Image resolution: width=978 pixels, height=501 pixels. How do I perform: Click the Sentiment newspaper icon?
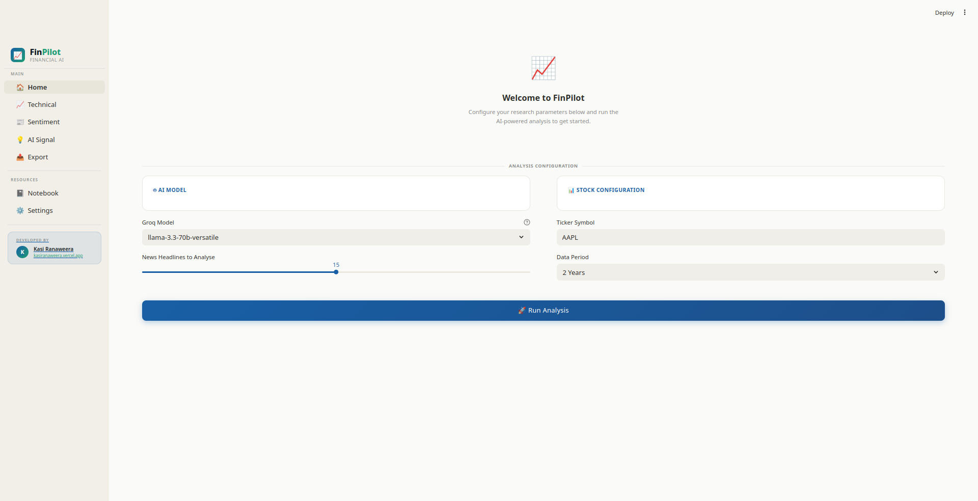[x=20, y=122]
